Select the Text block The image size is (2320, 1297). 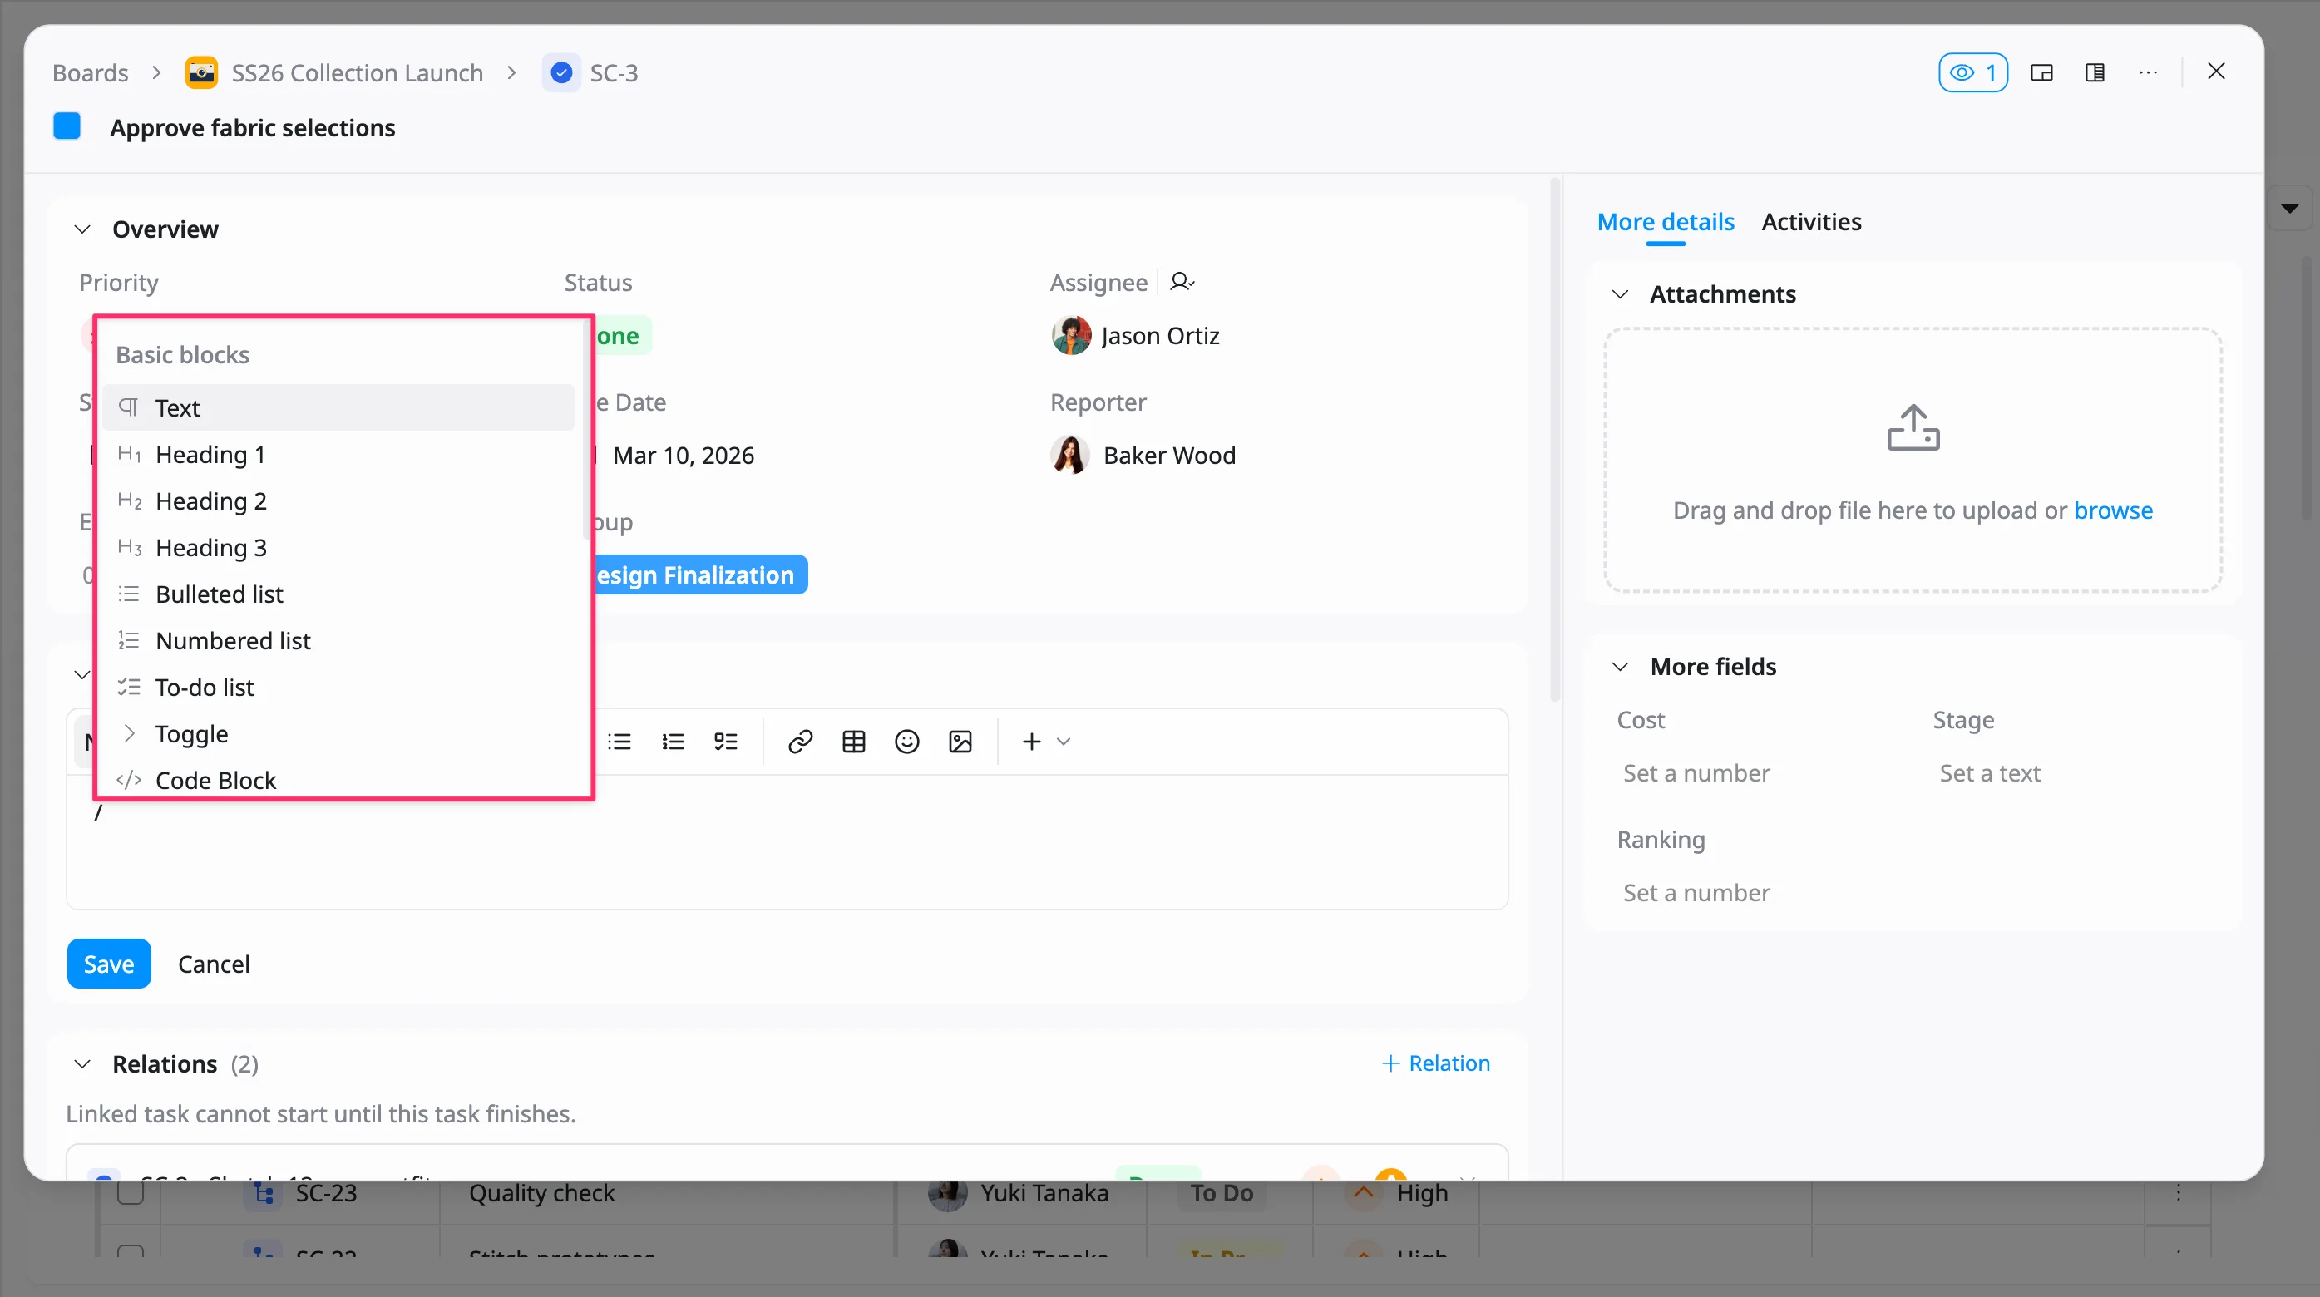pyautogui.click(x=338, y=408)
